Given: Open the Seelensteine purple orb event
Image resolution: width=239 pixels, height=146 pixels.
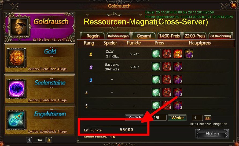Looking at the screenshot, I should pos(16,89).
